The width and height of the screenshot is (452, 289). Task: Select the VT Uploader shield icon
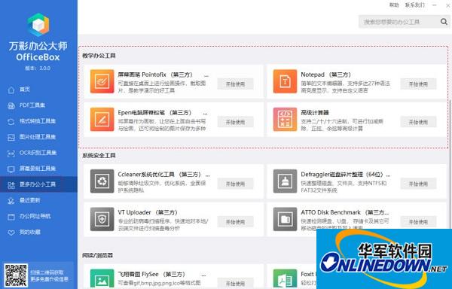[102, 219]
